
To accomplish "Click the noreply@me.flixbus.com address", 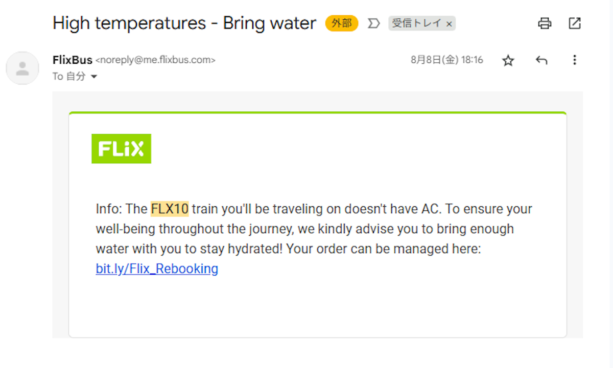I will point(156,60).
